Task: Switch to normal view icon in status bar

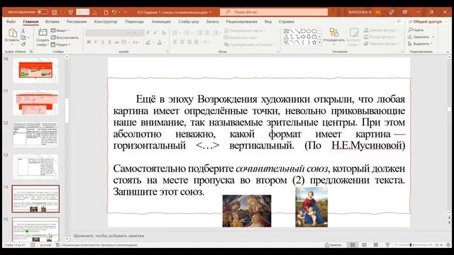Action: (x=353, y=245)
